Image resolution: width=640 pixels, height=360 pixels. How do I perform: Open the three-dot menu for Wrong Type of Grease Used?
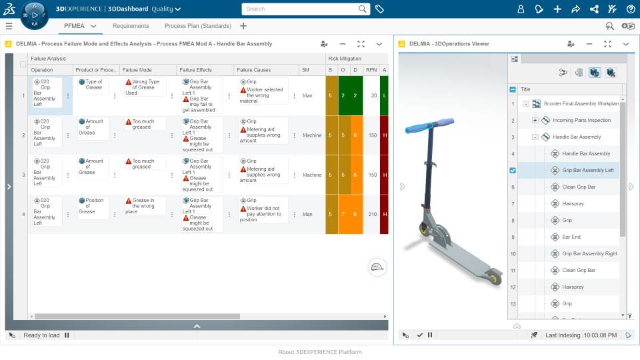pyautogui.click(x=172, y=96)
